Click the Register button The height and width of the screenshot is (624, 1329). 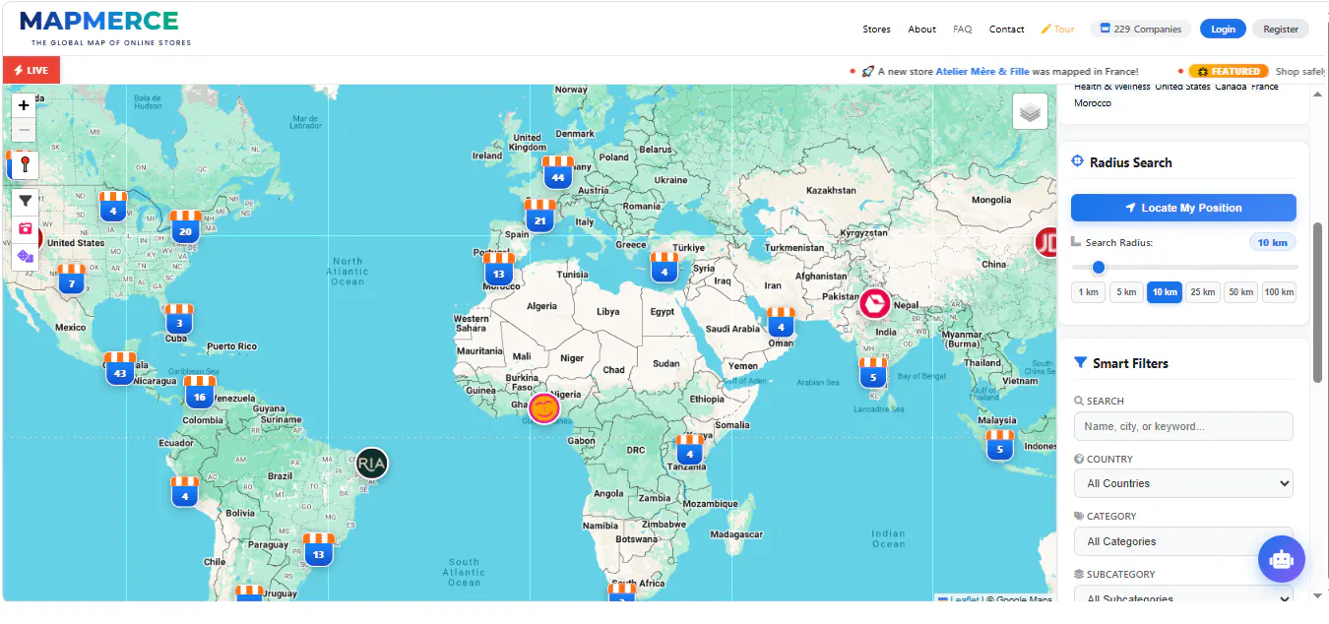click(x=1281, y=30)
